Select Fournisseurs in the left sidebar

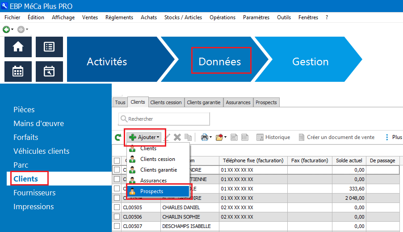click(x=34, y=193)
